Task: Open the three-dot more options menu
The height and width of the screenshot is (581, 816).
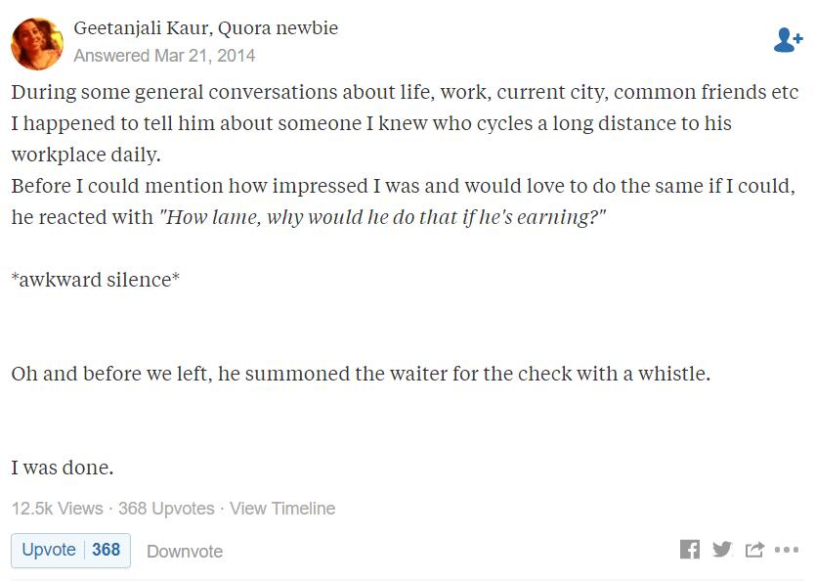Action: tap(787, 550)
